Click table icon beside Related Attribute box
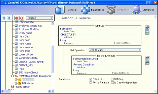This screenshot has height=94, width=158. [x=147, y=63]
